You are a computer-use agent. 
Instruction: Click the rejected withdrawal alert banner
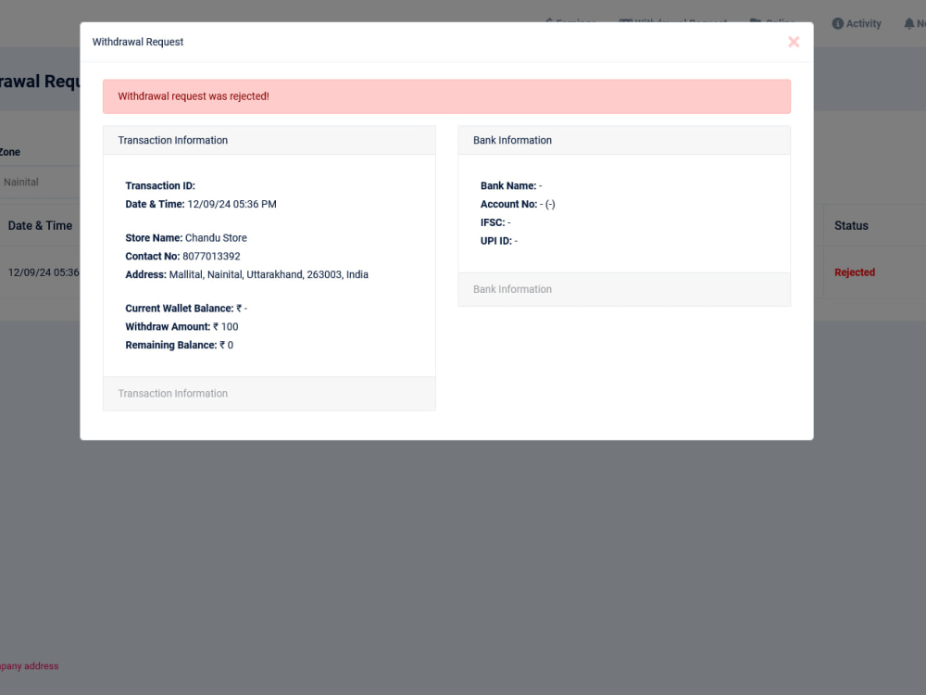tap(446, 96)
